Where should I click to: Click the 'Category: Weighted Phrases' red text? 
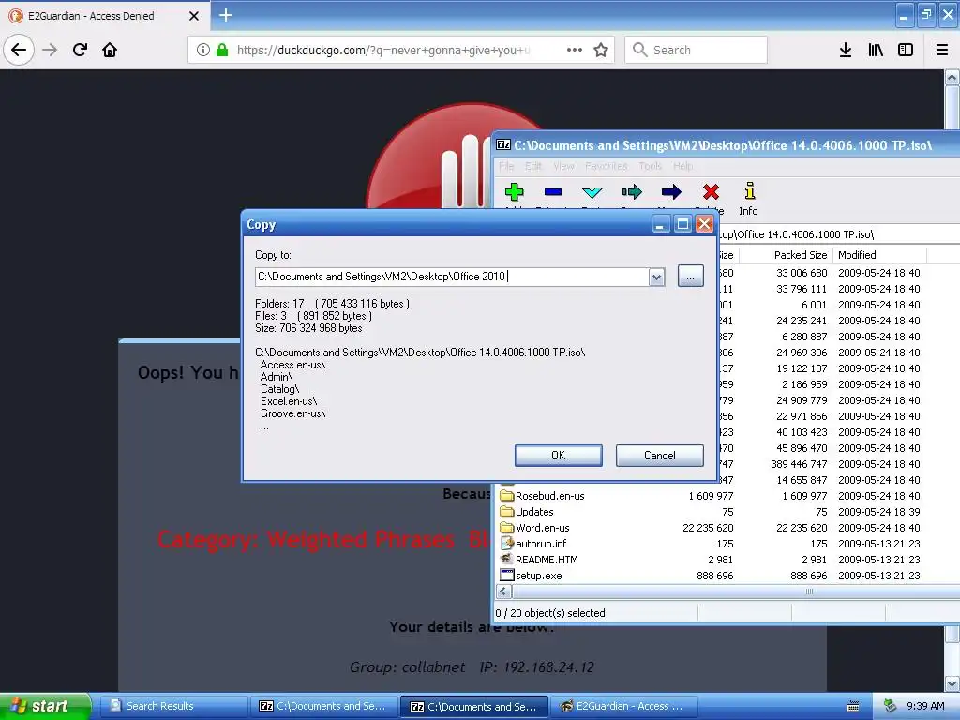[306, 539]
